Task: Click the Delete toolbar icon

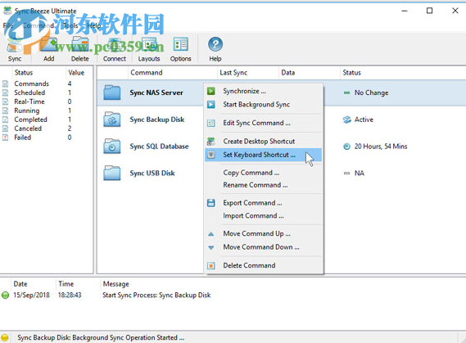Action: 80,44
